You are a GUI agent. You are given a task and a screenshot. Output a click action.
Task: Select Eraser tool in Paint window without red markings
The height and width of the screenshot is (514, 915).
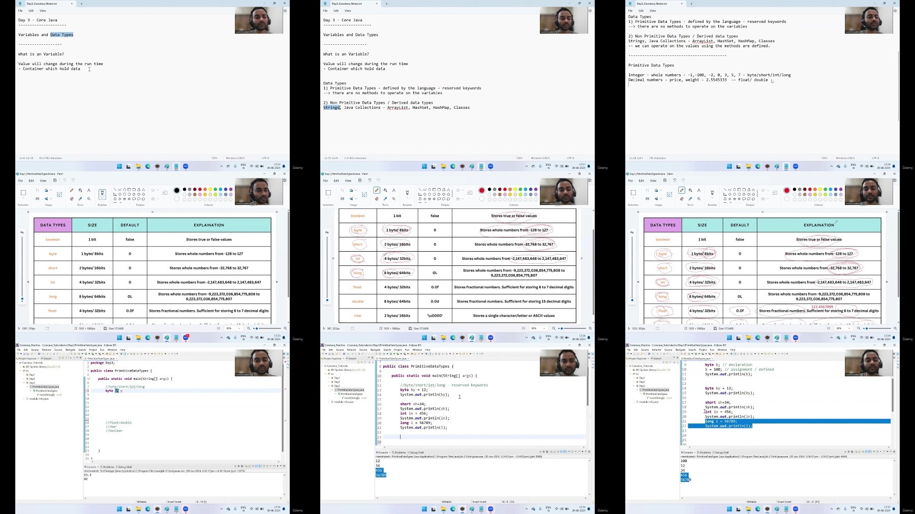pyautogui.click(x=72, y=199)
